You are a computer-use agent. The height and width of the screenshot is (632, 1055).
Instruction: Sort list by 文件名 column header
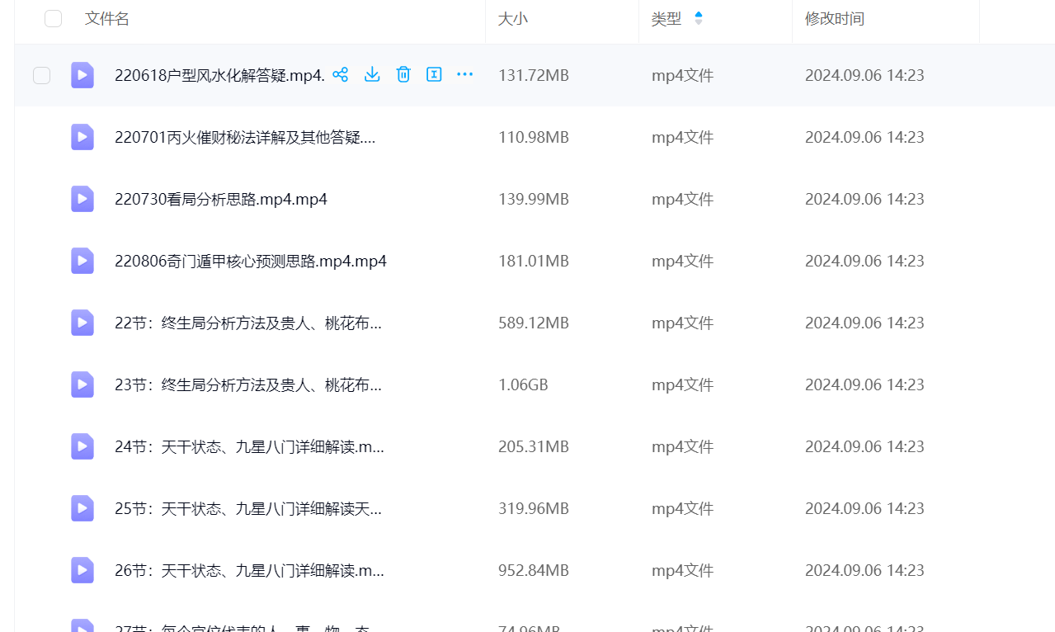pyautogui.click(x=107, y=19)
